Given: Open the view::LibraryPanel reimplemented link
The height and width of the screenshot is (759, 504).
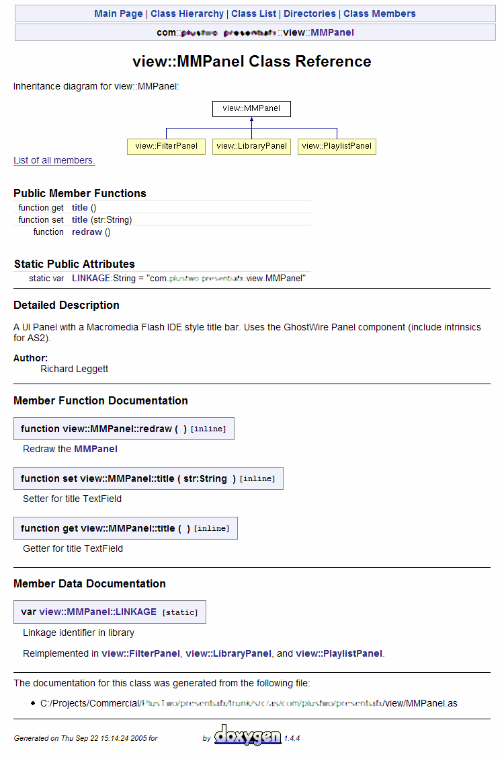Looking at the screenshot, I should click(x=228, y=653).
